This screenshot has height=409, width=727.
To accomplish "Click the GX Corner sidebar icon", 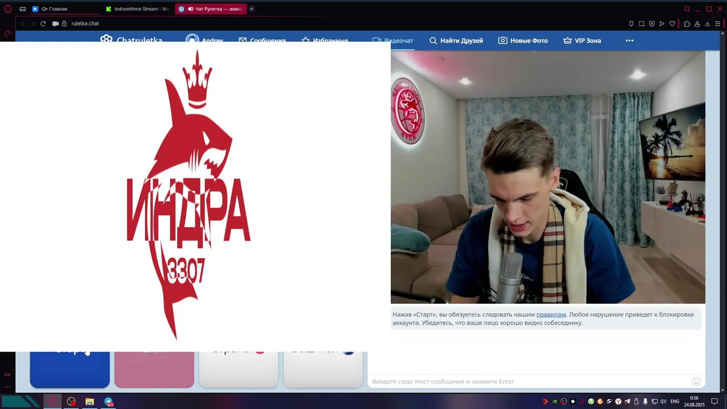I will pos(7,374).
